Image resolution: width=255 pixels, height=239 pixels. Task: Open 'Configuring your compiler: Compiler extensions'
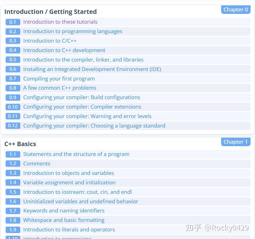pyautogui.click(x=82, y=107)
